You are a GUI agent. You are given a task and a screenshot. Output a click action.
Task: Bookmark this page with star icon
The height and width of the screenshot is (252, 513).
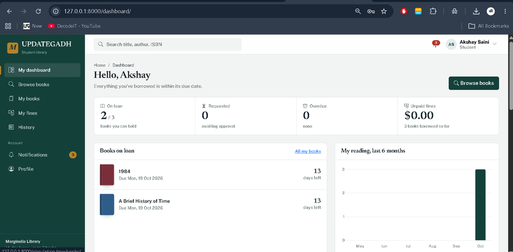384,11
